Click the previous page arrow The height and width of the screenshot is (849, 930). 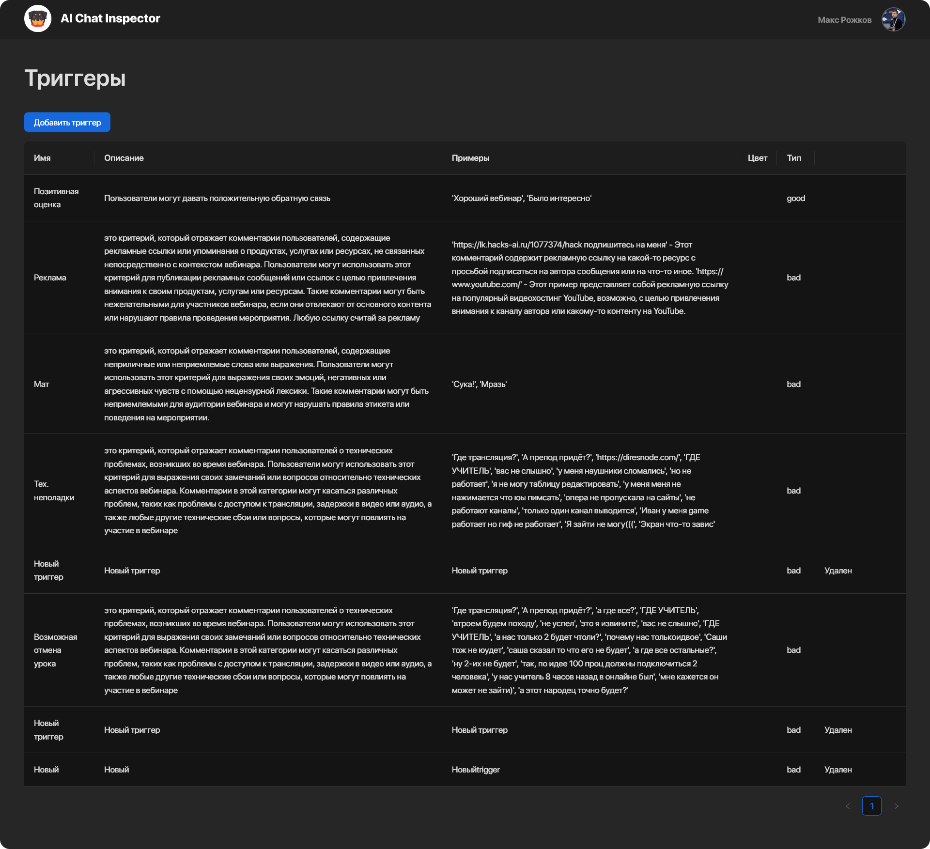click(x=848, y=806)
